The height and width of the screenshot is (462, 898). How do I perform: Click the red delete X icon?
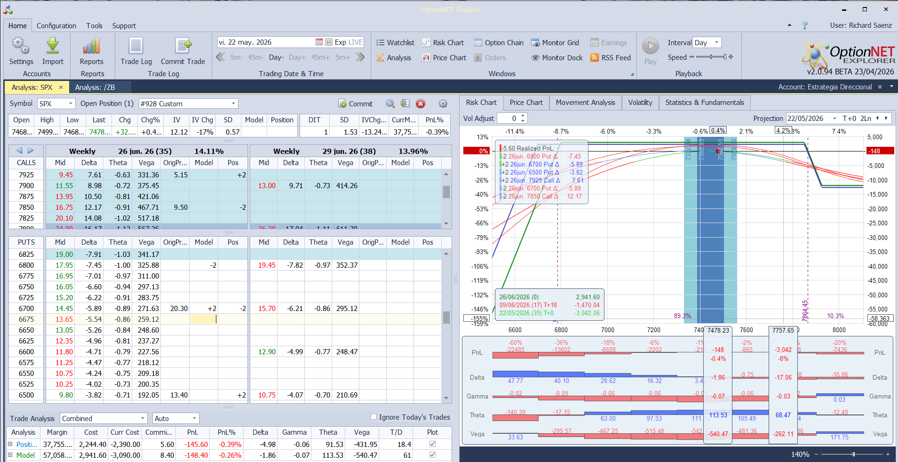(x=421, y=104)
